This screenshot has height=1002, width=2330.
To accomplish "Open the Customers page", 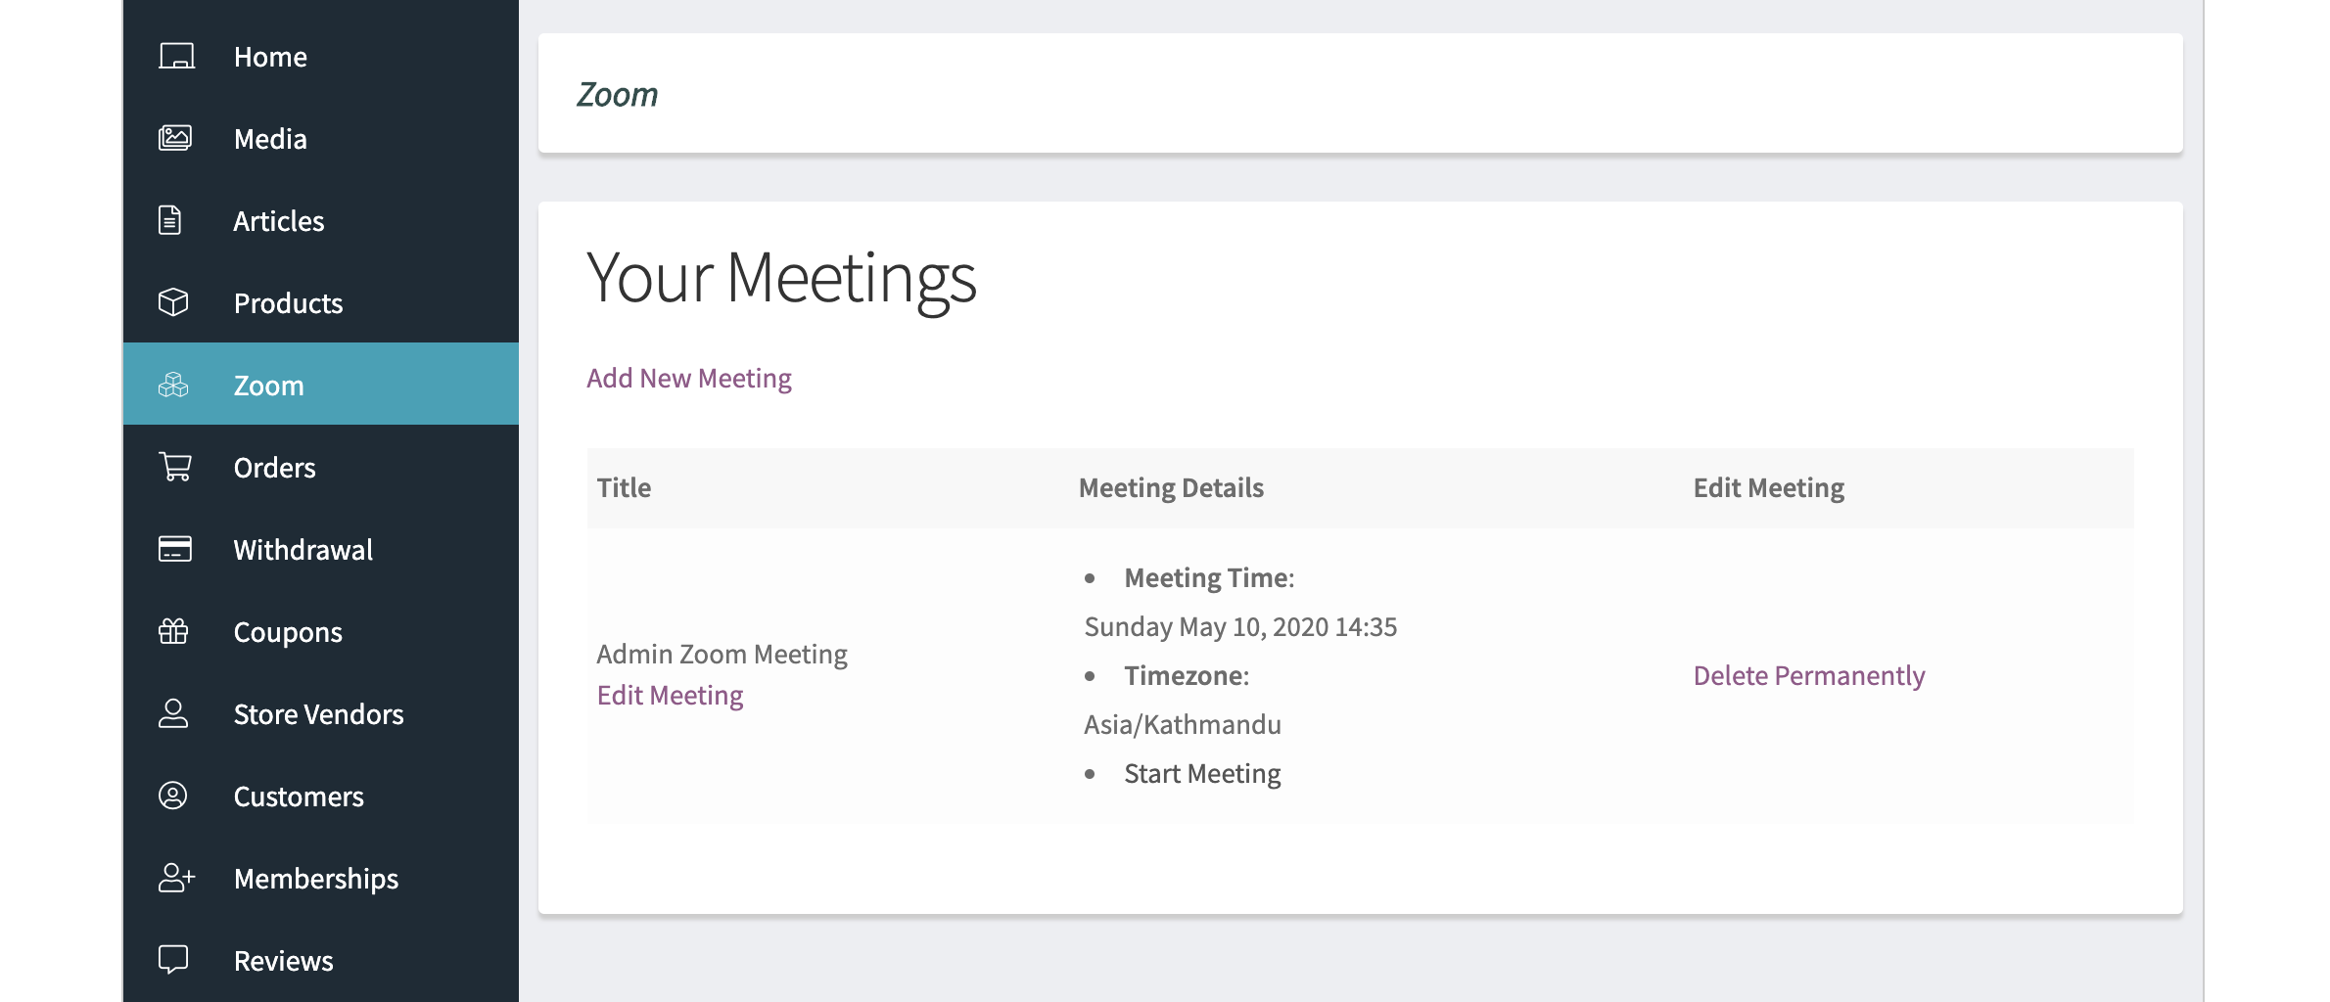I will coord(321,797).
